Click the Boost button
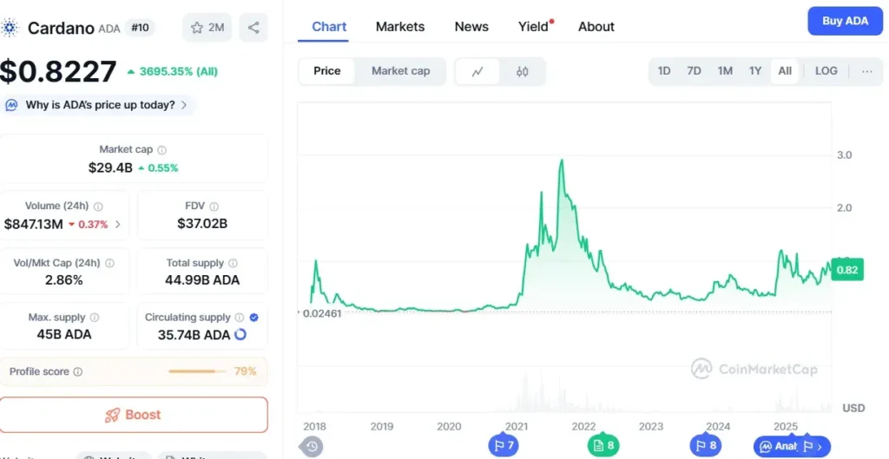Image resolution: width=889 pixels, height=459 pixels. [134, 415]
